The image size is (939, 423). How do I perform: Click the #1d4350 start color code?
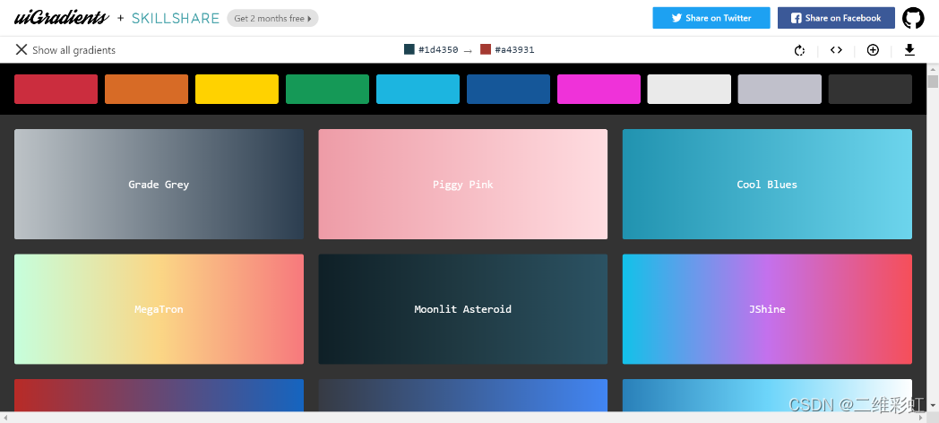pos(438,49)
